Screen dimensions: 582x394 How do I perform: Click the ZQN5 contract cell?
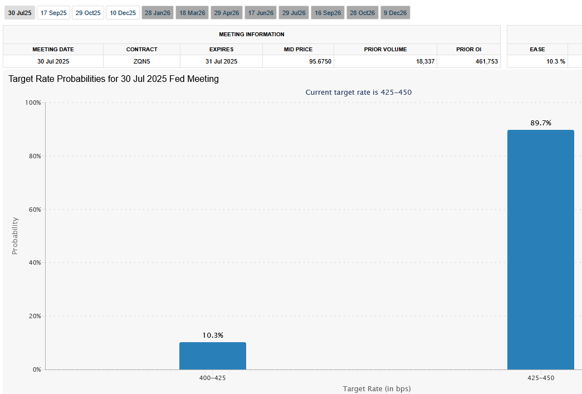click(x=142, y=61)
